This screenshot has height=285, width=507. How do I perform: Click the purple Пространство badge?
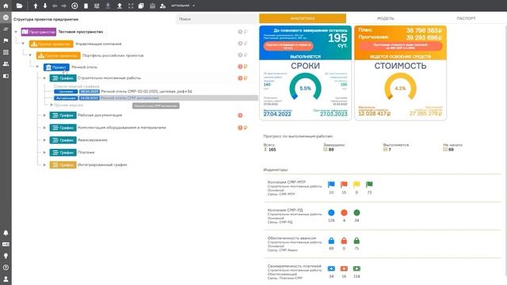pos(39,32)
